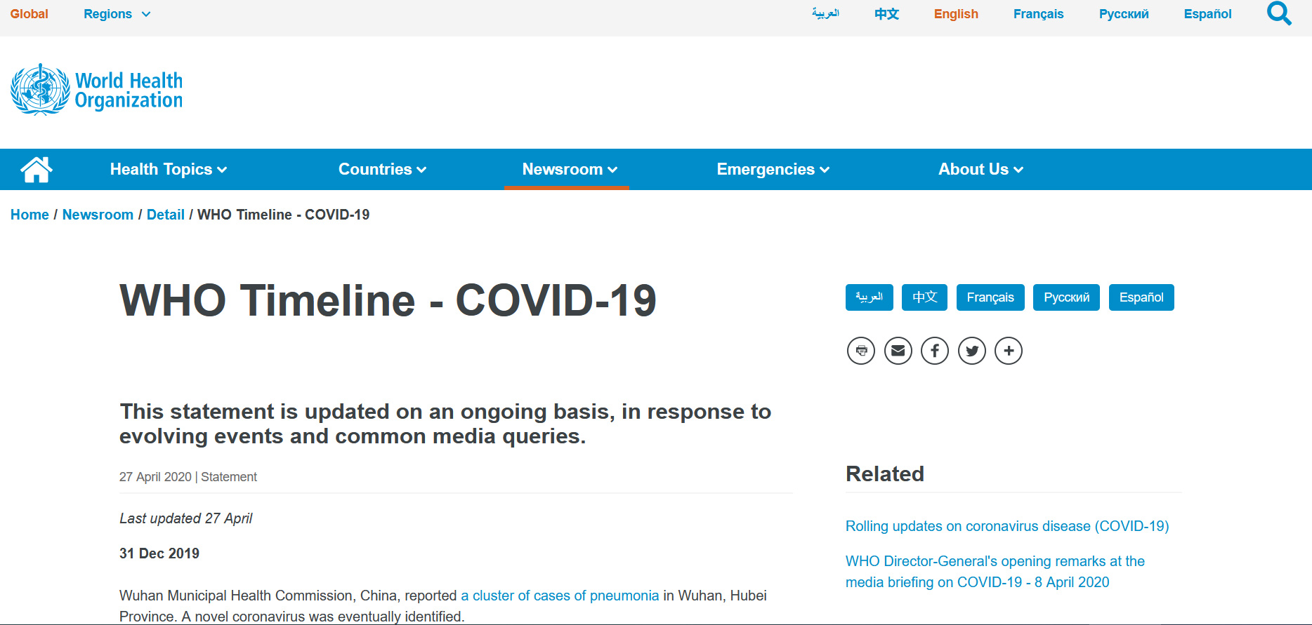Open the Newsroom breadcrumb link
Viewport: 1312px width, 625px height.
point(98,215)
